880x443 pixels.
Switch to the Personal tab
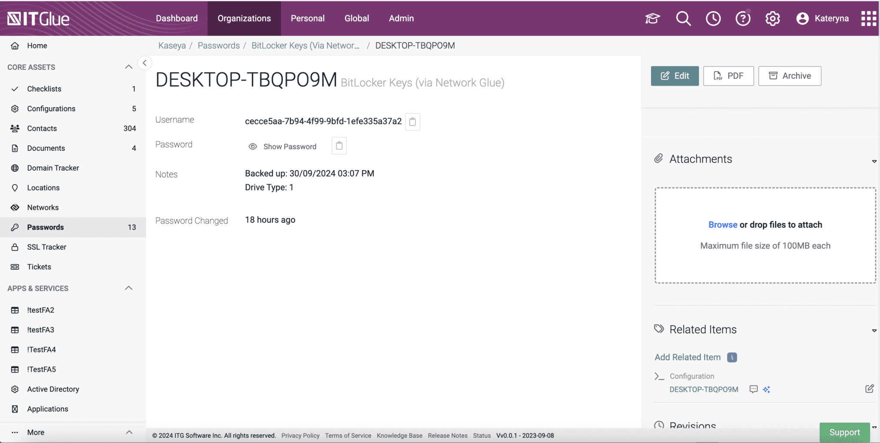pos(308,18)
